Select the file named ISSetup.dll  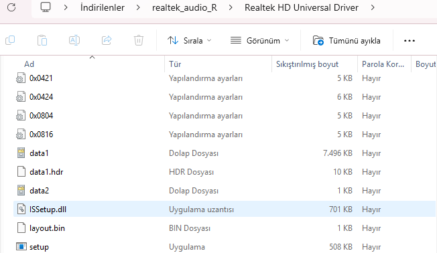coord(48,209)
